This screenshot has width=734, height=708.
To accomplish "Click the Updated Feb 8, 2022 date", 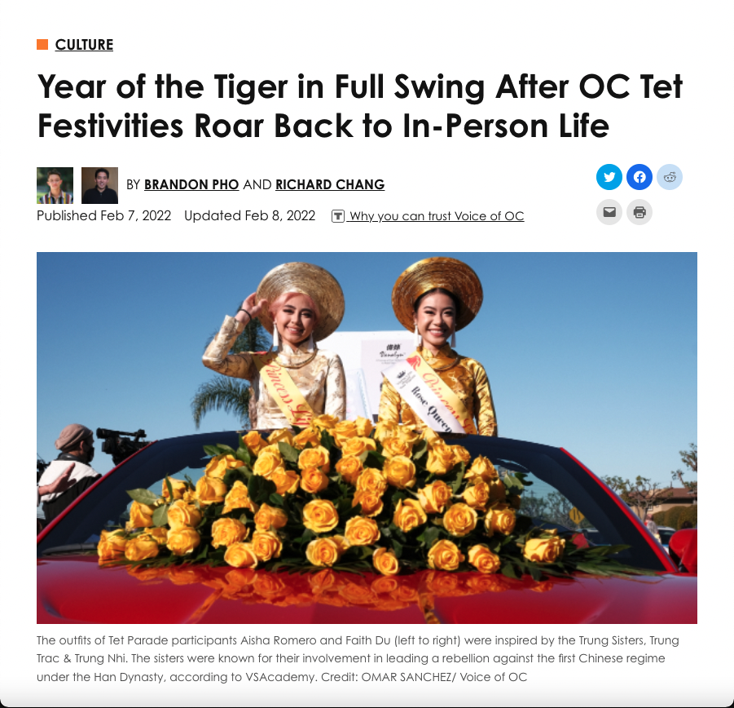I will [x=249, y=215].
